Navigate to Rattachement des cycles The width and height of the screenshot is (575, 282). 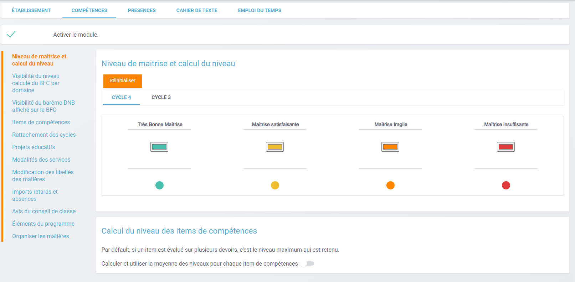[44, 135]
